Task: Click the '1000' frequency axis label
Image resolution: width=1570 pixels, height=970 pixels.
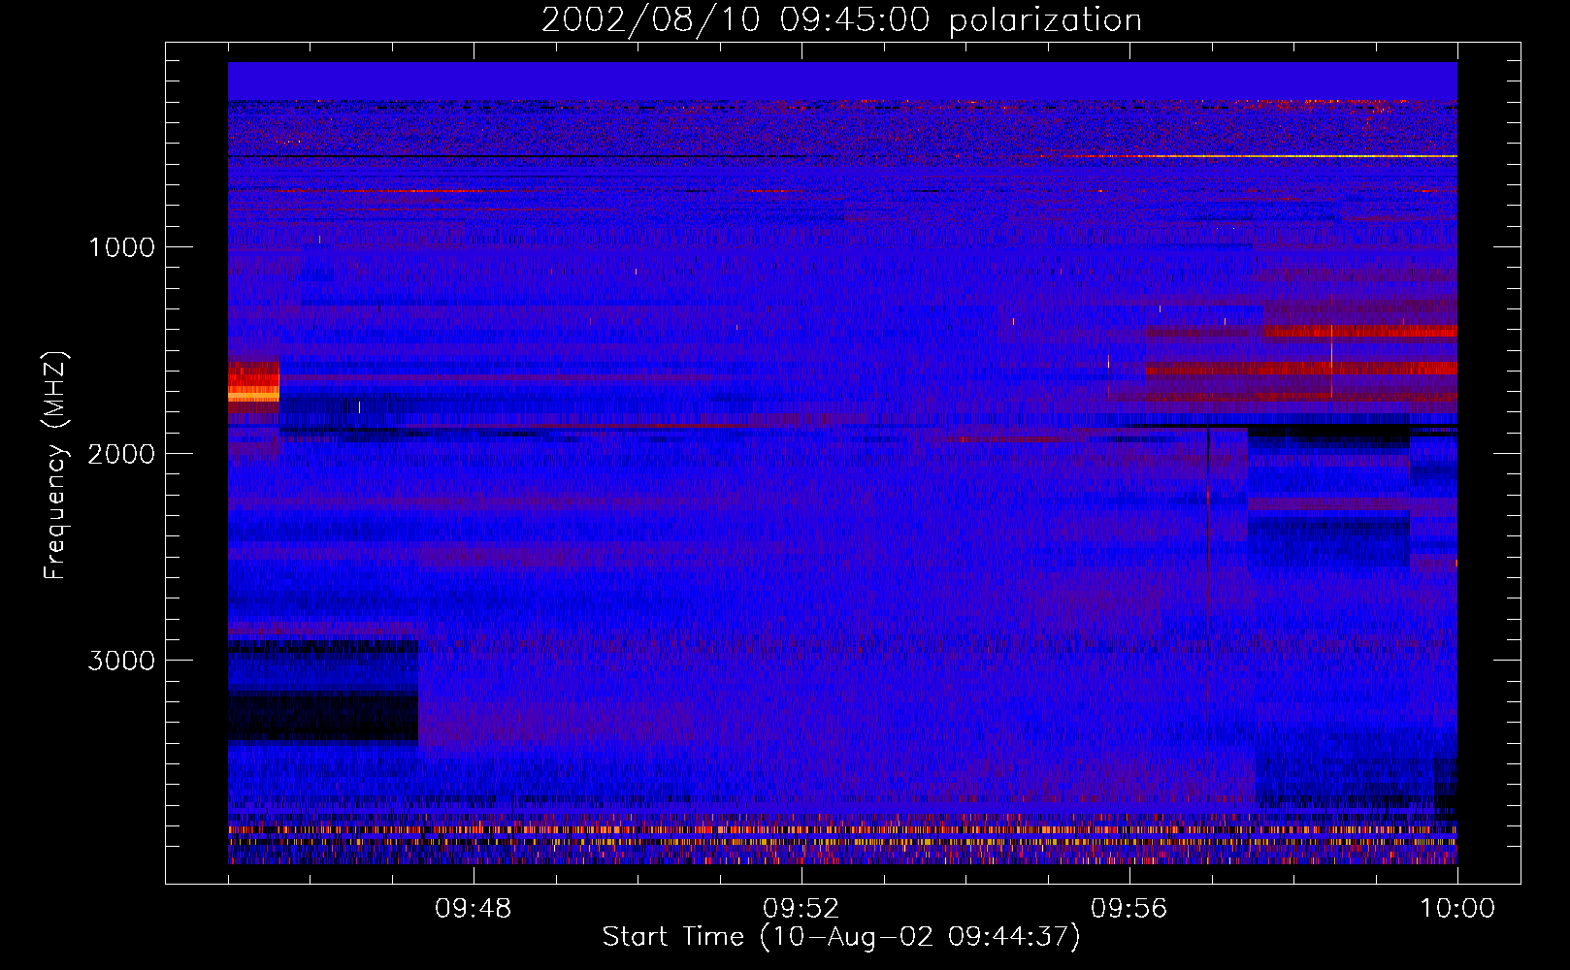Action: click(121, 247)
